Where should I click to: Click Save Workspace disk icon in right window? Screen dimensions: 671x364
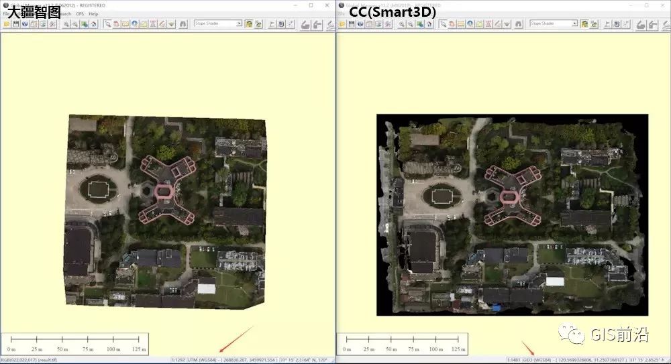352,24
